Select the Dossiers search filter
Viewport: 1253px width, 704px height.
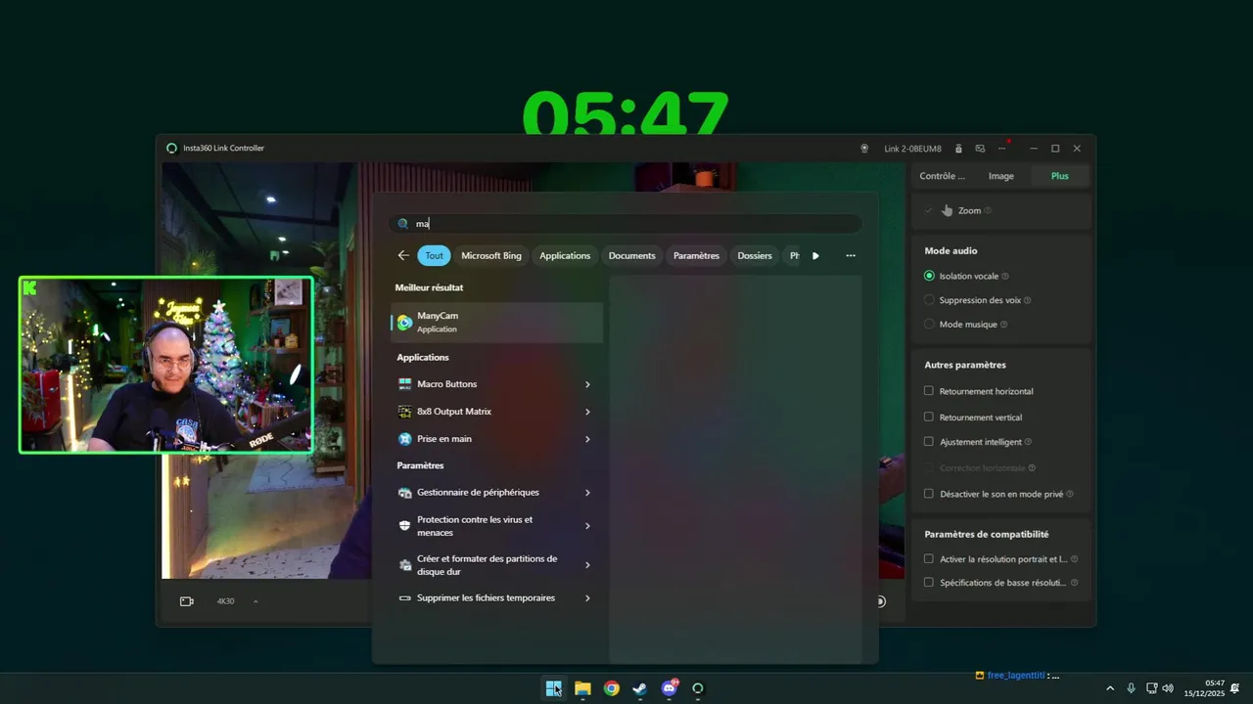coord(755,255)
